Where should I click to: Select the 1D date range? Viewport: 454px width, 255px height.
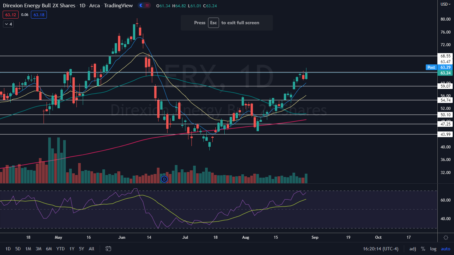[8, 249]
